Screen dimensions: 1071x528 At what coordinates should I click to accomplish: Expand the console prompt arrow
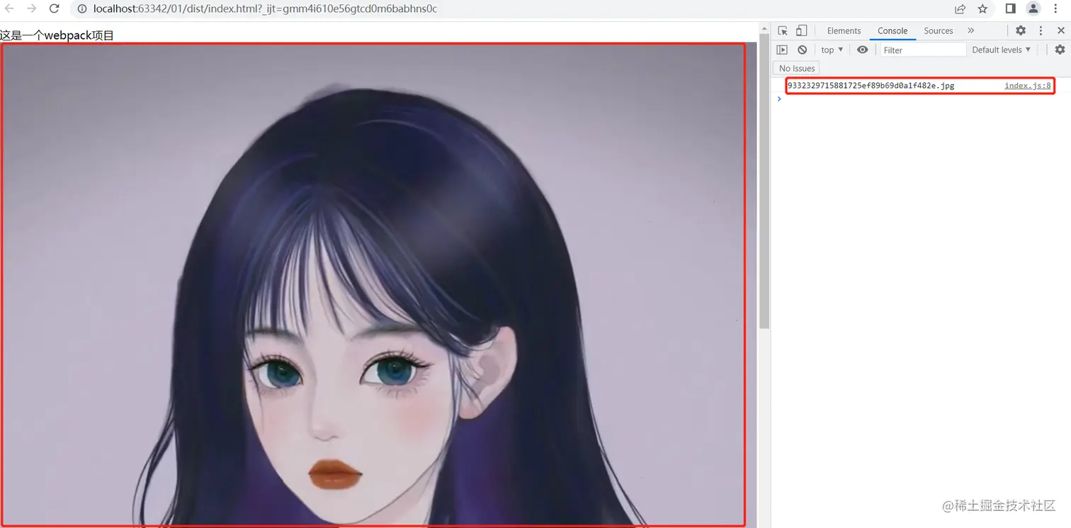tap(779, 99)
